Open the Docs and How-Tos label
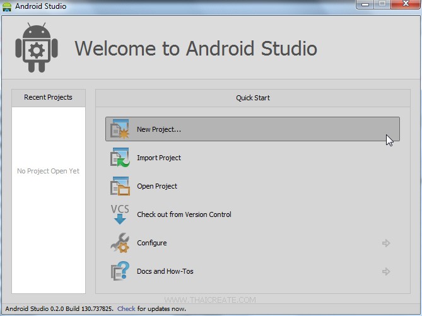 pos(165,271)
